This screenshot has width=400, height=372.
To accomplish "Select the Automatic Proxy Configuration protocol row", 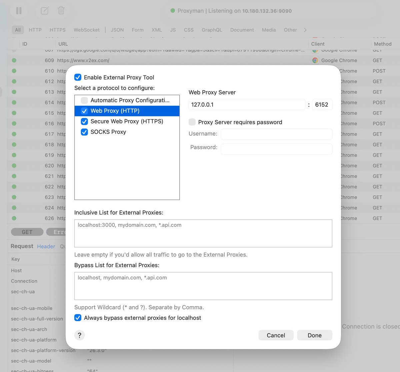I will tap(127, 100).
